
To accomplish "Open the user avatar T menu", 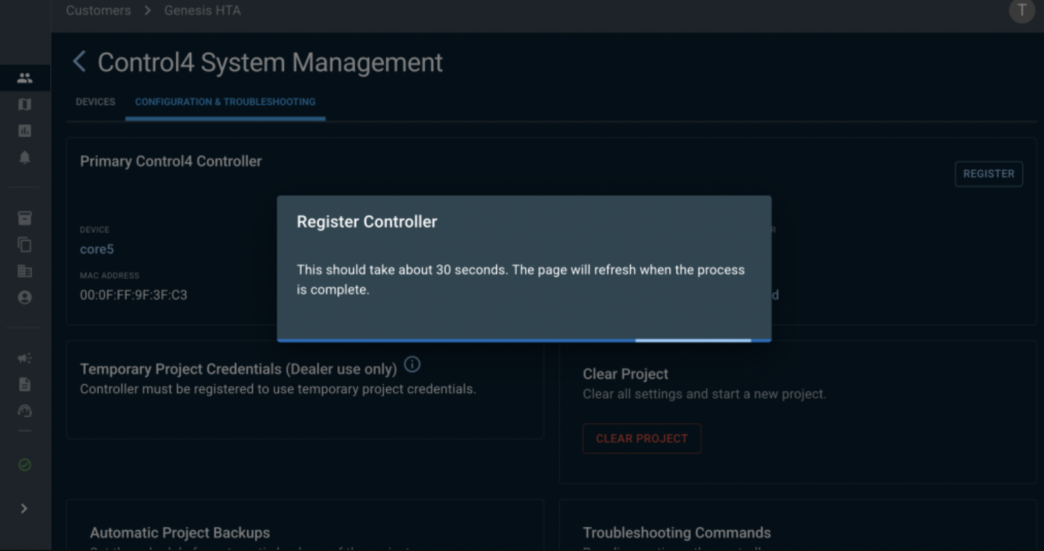I will click(x=1021, y=10).
